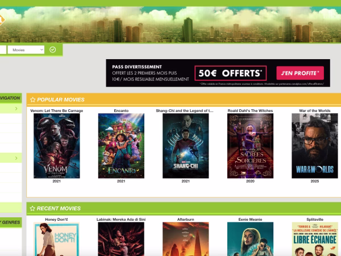
Task: Click the star icon beside Recent Movies
Action: (32, 209)
